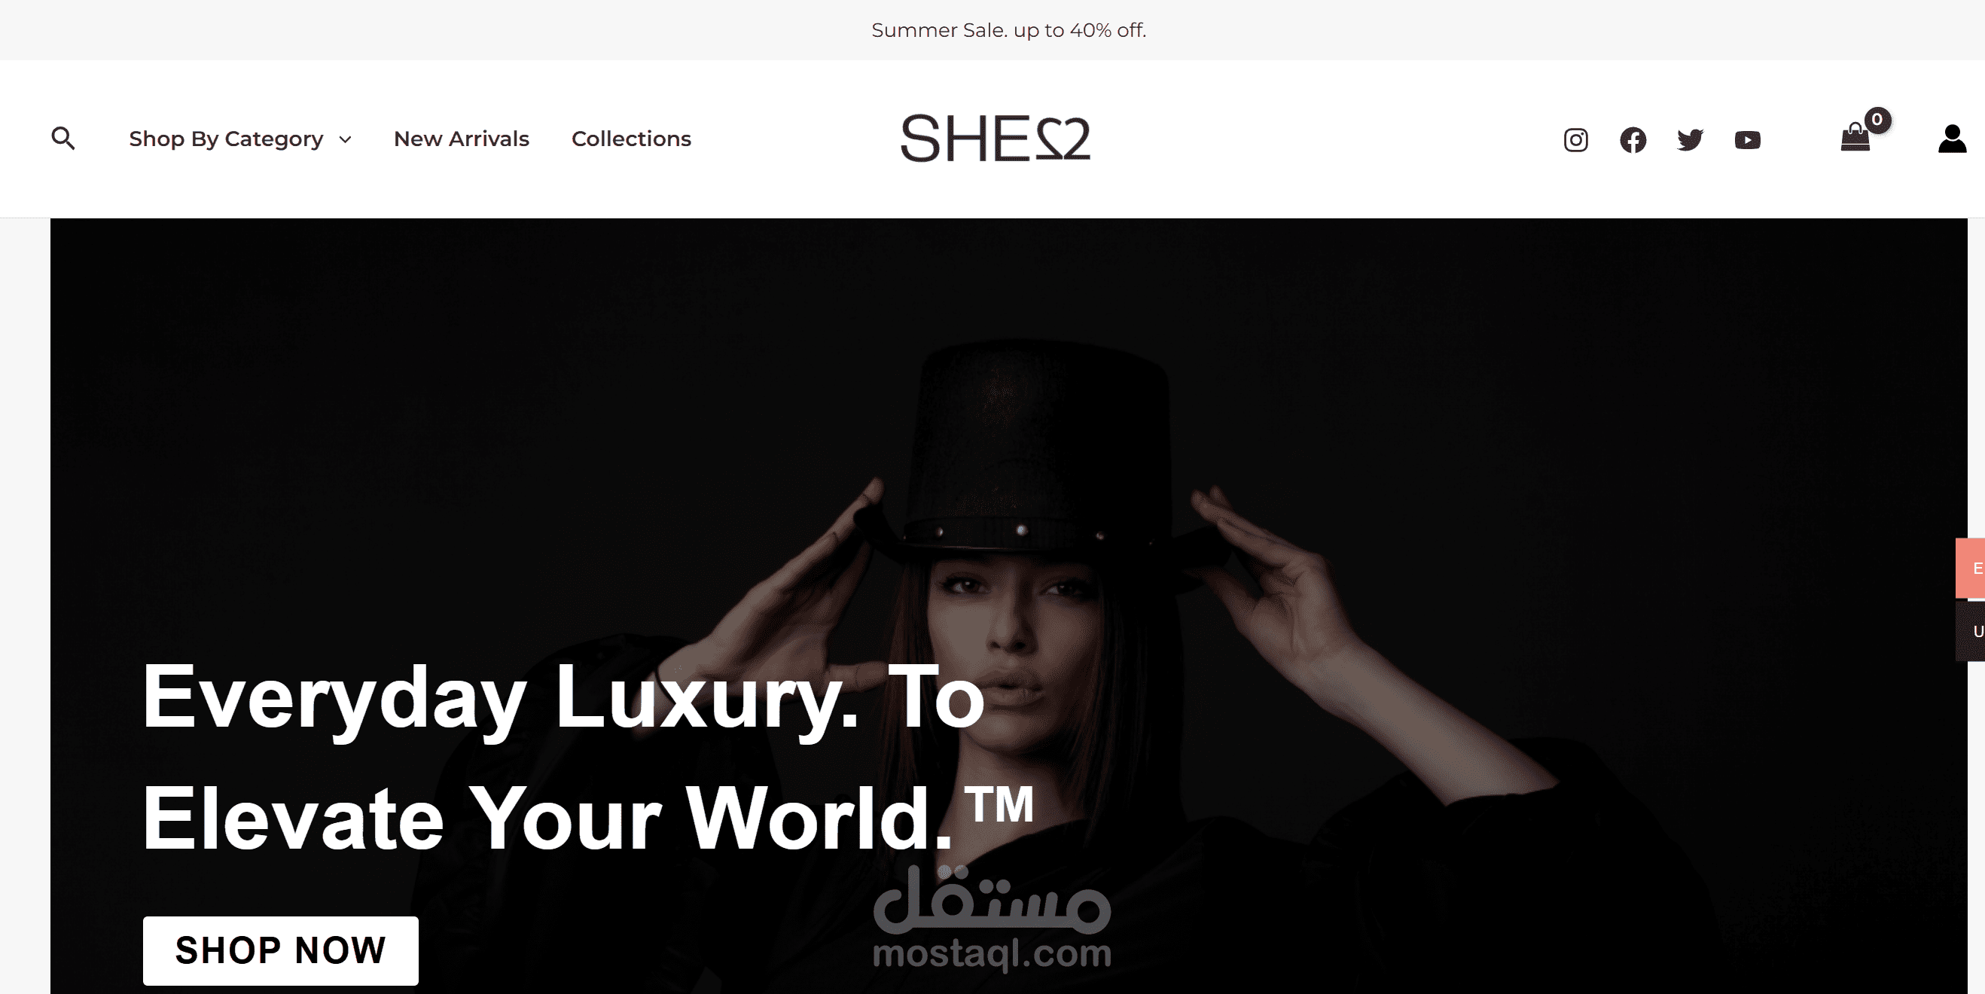Open the Facebook page icon
This screenshot has height=994, width=1985.
click(x=1633, y=140)
